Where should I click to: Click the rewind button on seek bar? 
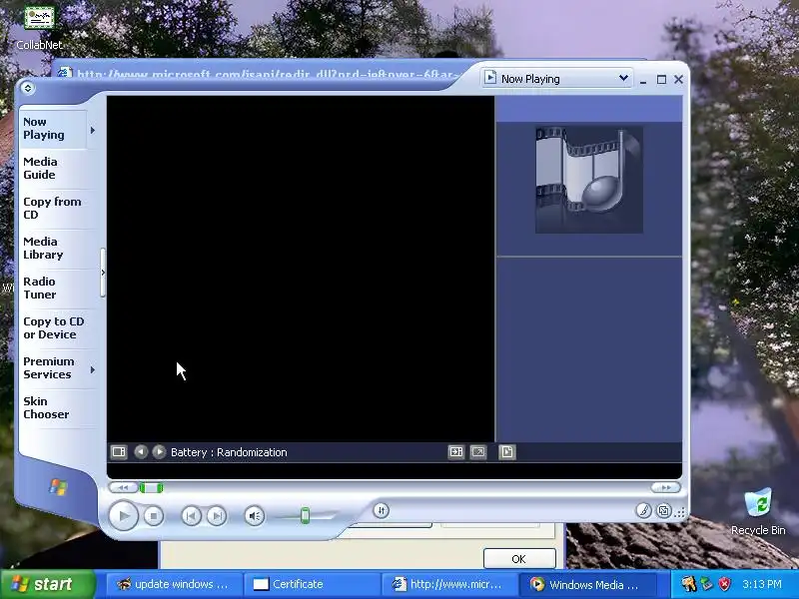(x=123, y=488)
